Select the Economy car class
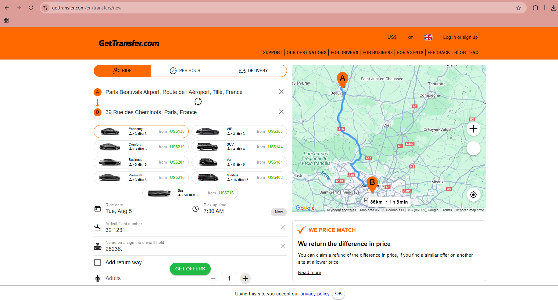Image resolution: width=558 pixels, height=300 pixels. coord(141,132)
